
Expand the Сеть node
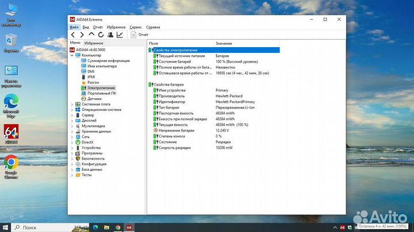(72, 137)
